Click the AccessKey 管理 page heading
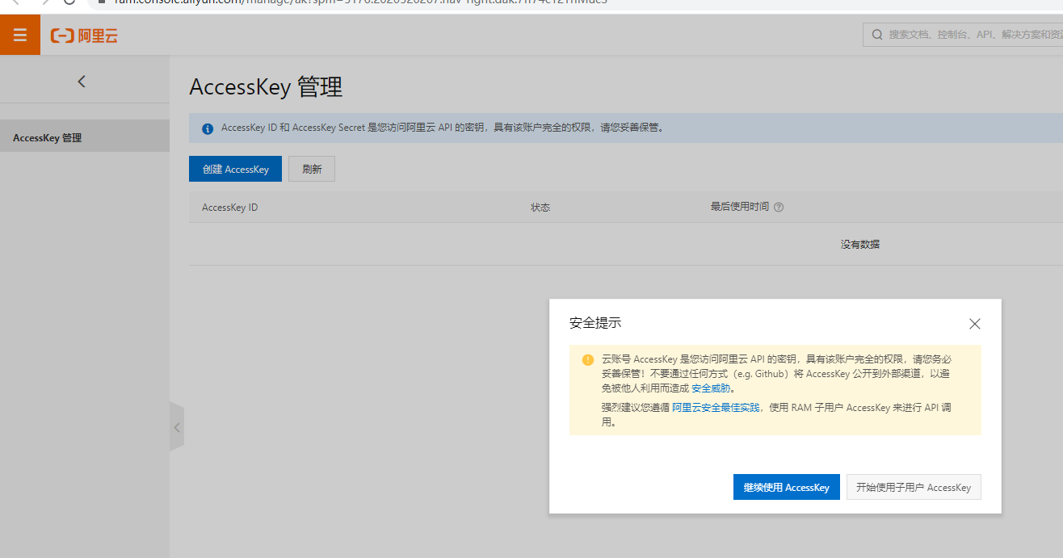The width and height of the screenshot is (1063, 558). click(266, 87)
